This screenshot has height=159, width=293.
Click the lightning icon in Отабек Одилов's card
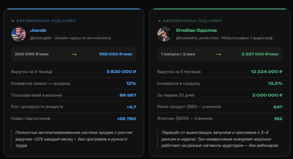click(159, 21)
